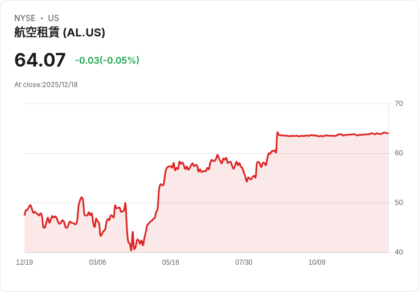Click the rightmost end of the price line
419x292 pixels.
[388, 133]
